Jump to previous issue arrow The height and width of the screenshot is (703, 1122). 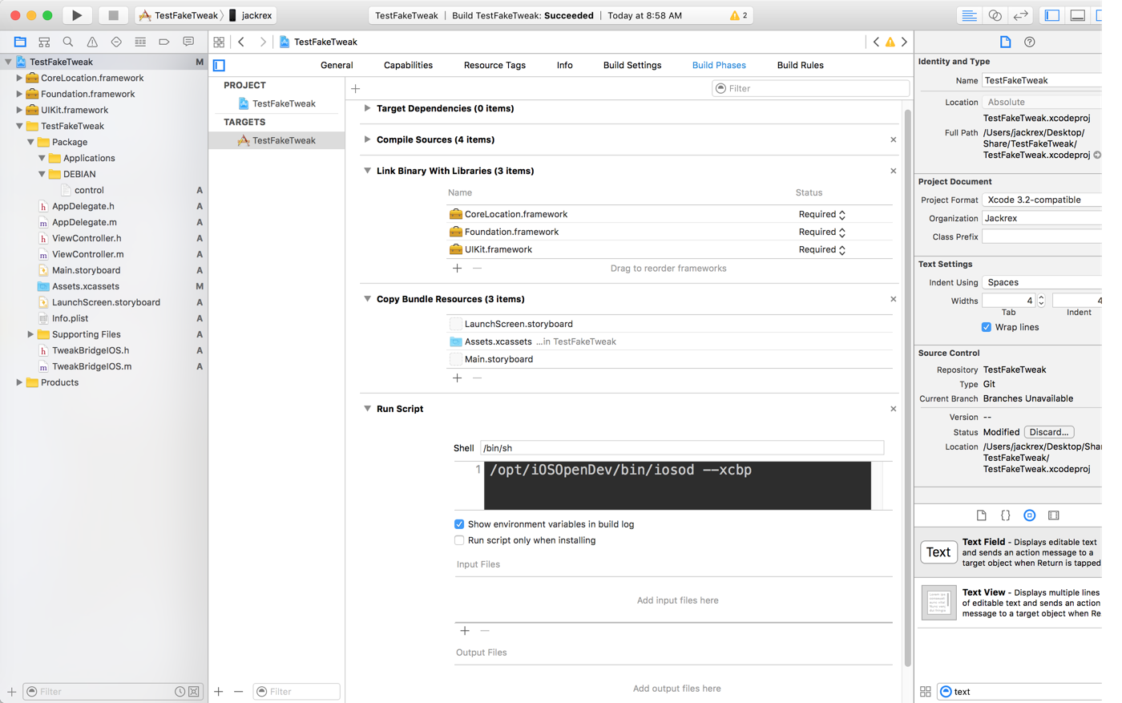click(876, 42)
